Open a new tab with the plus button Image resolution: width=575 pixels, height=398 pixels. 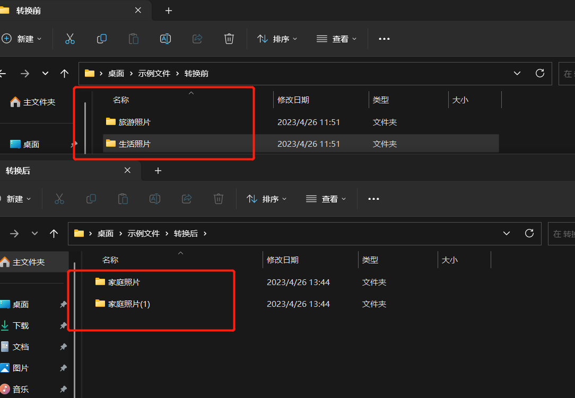pyautogui.click(x=168, y=11)
